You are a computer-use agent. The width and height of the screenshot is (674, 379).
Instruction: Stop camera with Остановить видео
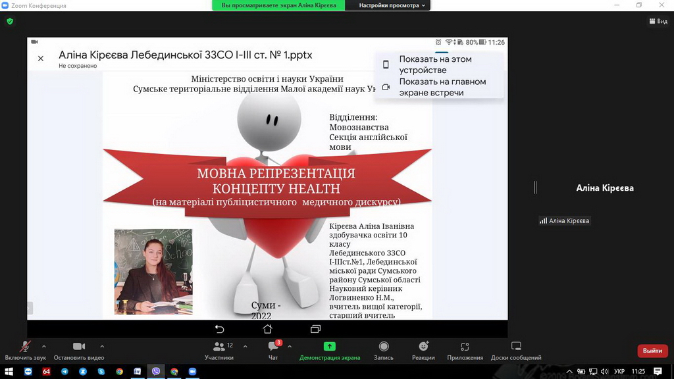coord(79,350)
